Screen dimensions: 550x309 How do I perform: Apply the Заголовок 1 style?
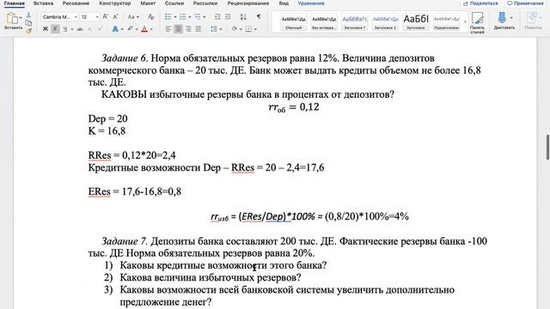pos(355,22)
